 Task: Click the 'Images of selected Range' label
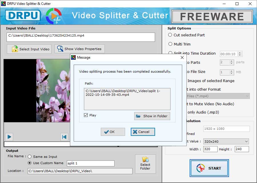click(211, 81)
